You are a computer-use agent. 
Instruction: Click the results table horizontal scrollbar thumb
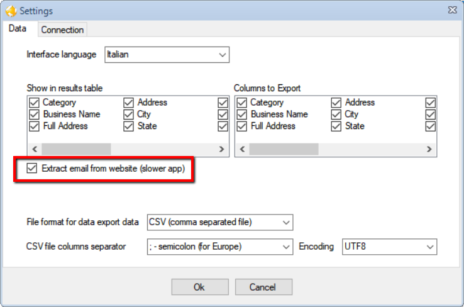point(76,149)
